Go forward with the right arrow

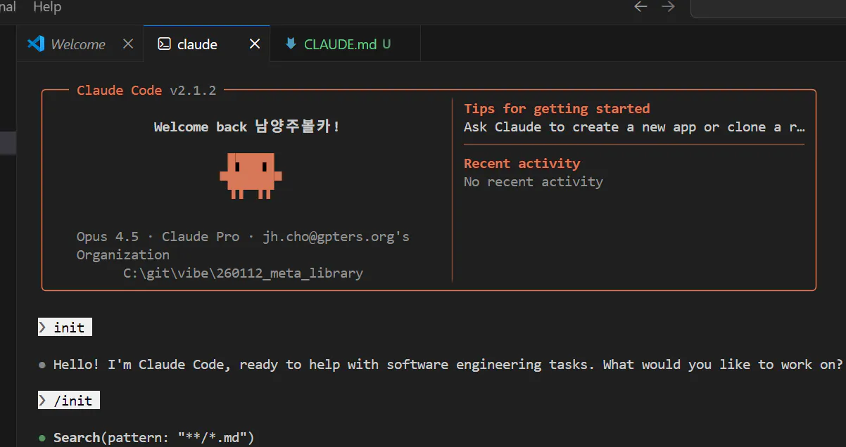(x=668, y=7)
